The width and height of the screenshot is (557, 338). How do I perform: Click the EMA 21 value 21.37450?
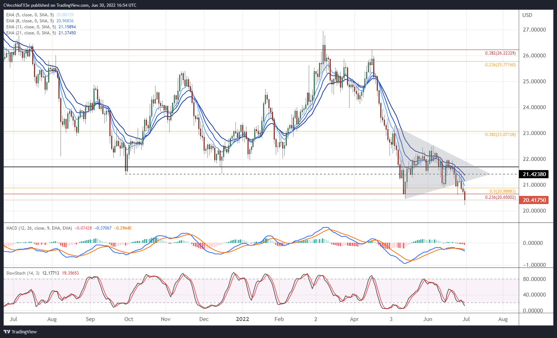pyautogui.click(x=67, y=33)
